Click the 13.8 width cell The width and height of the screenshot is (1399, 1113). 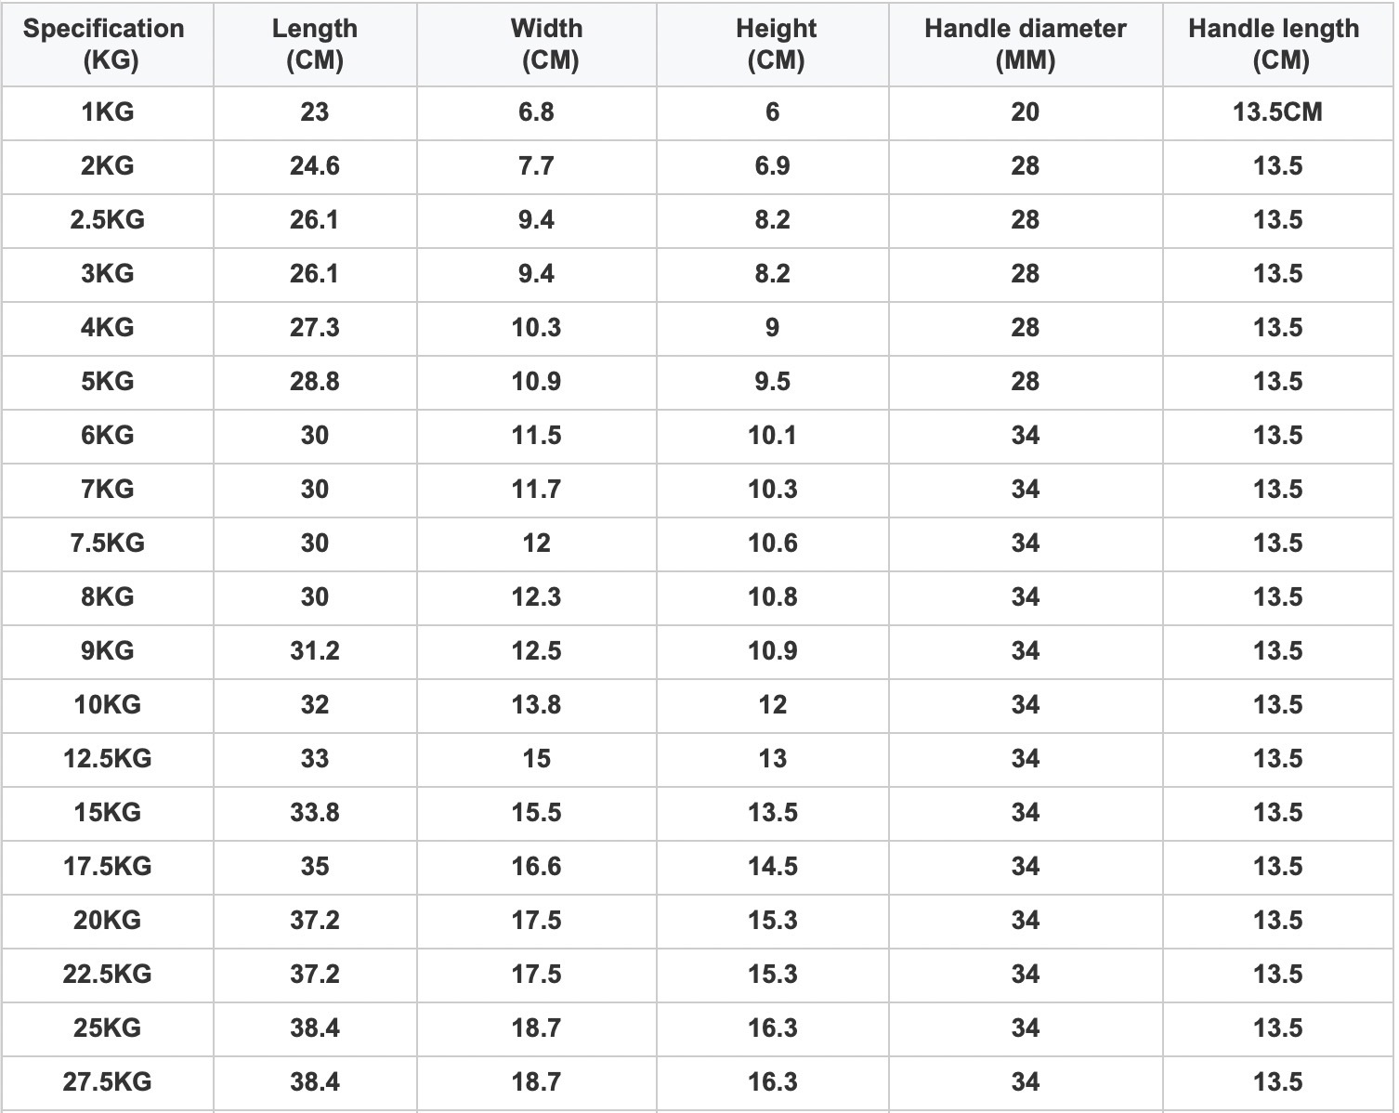tap(537, 705)
